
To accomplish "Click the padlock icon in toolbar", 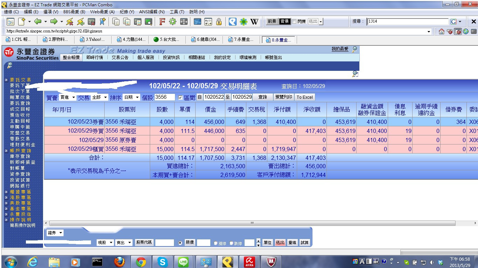I will (219, 22).
